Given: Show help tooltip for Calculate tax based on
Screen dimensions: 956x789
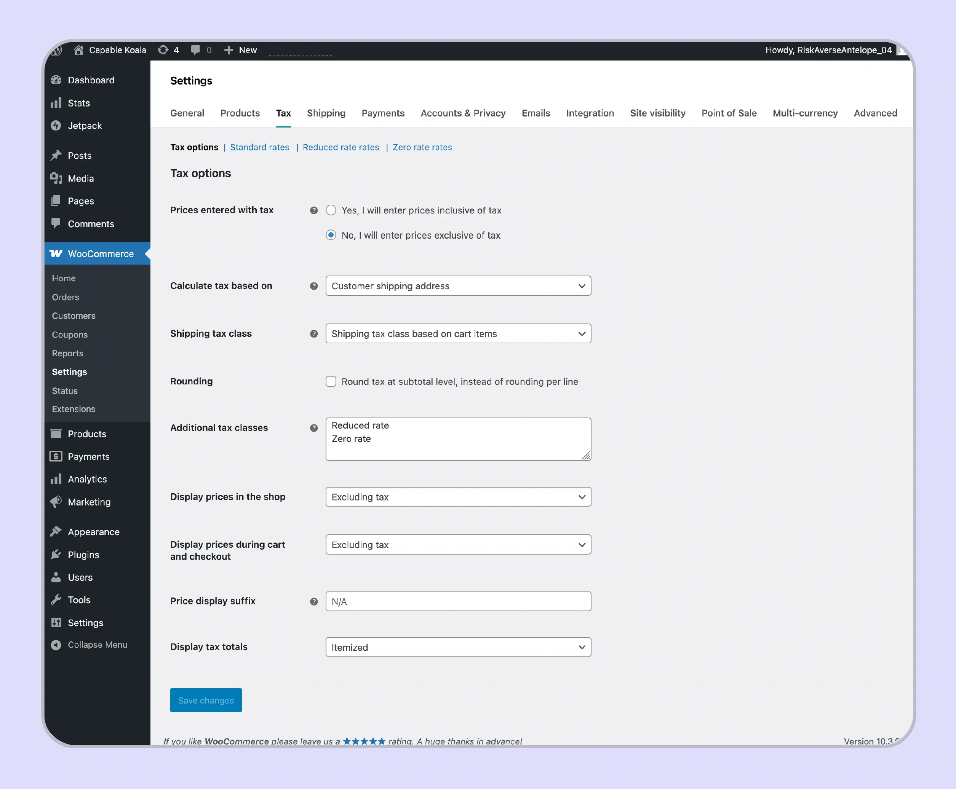Looking at the screenshot, I should [314, 286].
